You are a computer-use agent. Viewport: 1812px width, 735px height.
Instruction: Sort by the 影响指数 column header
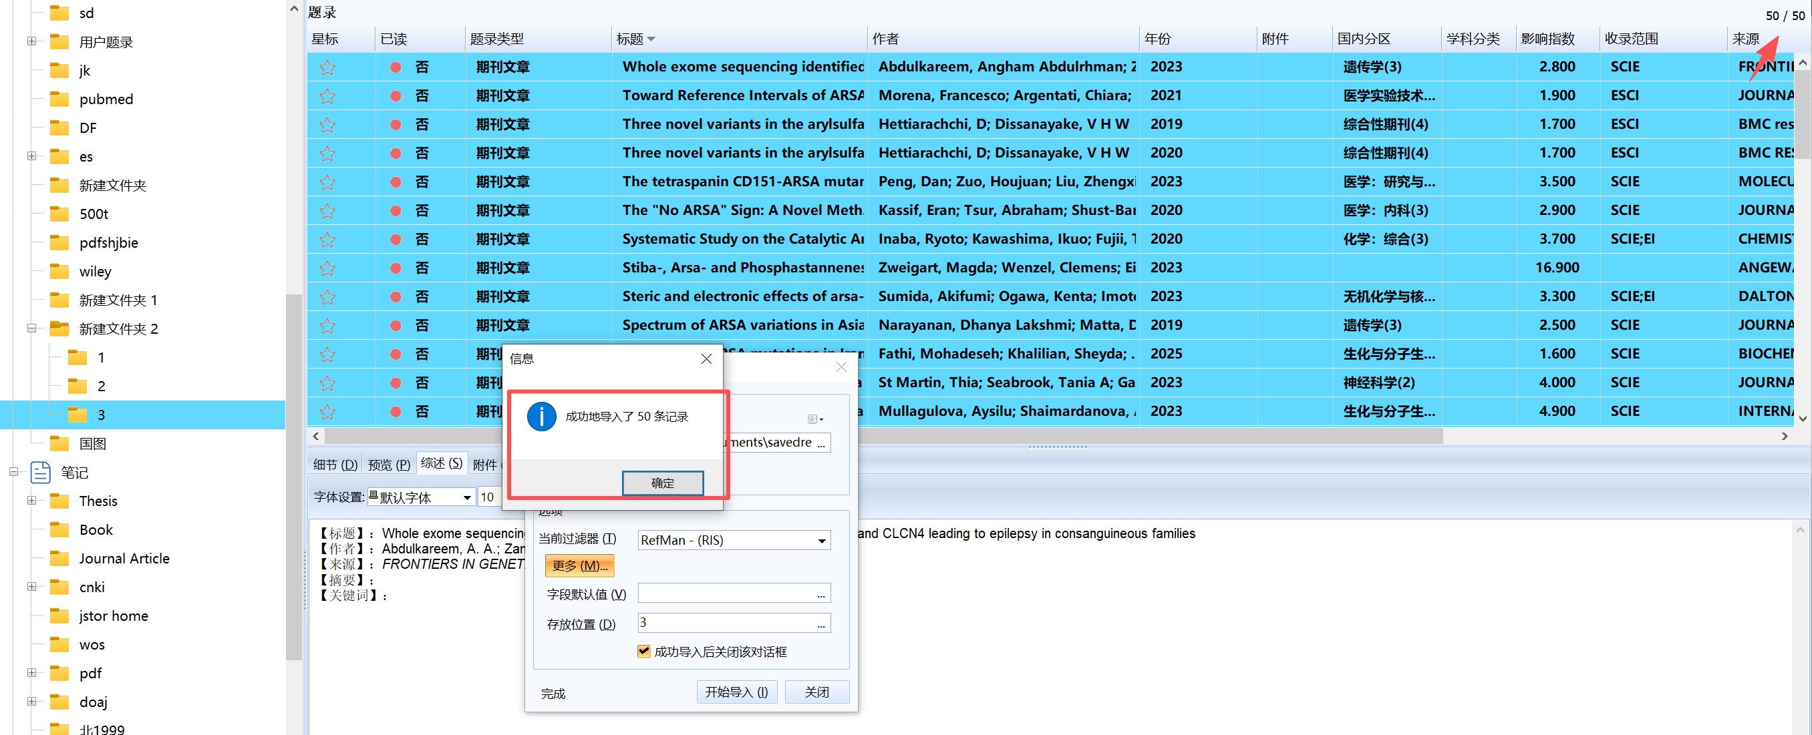pos(1557,39)
